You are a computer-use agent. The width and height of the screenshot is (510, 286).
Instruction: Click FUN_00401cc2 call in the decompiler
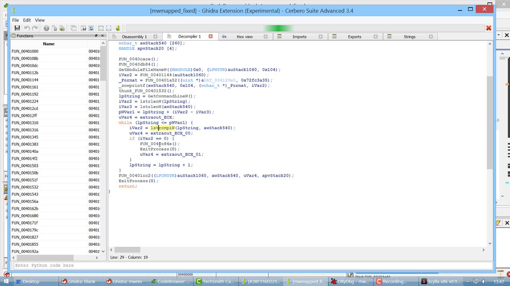pos(136,175)
